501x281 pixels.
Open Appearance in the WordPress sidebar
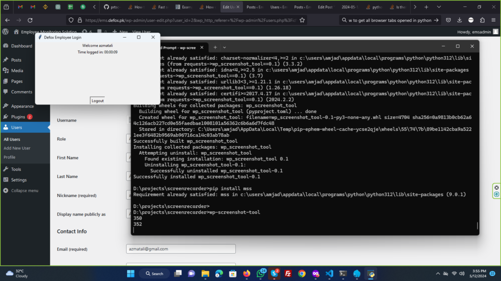[22, 106]
